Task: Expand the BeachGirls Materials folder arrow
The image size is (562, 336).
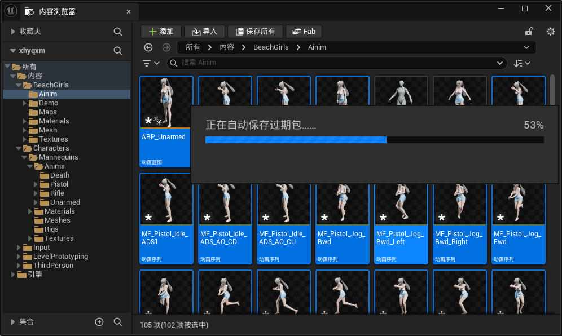Action: pyautogui.click(x=24, y=121)
